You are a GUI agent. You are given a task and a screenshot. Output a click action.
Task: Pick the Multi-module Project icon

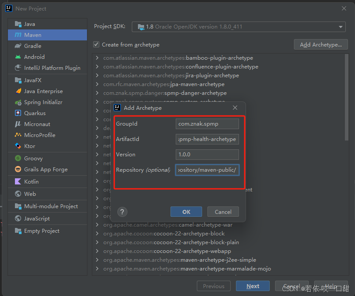(18, 206)
